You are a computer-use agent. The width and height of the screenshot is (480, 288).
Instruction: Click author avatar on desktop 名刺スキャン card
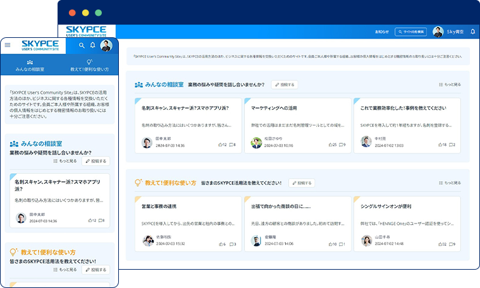pos(147,143)
